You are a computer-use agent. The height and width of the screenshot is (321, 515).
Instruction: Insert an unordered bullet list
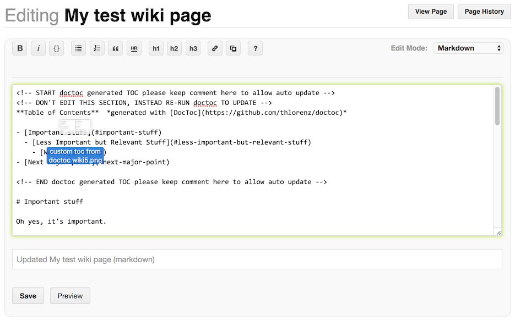tap(79, 48)
